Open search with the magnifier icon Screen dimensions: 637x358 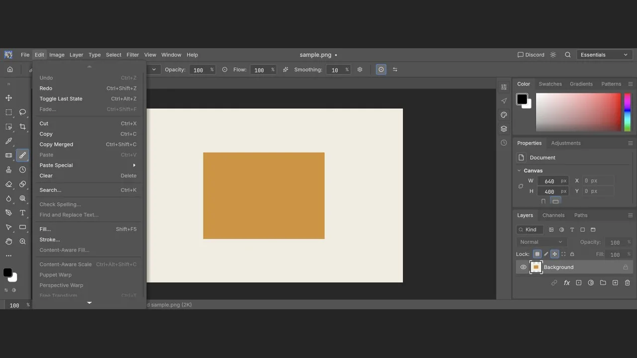click(568, 55)
